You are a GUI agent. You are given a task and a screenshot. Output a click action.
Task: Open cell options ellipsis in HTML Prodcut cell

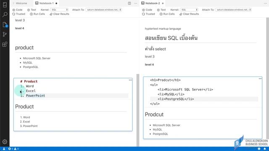click(x=260, y=78)
